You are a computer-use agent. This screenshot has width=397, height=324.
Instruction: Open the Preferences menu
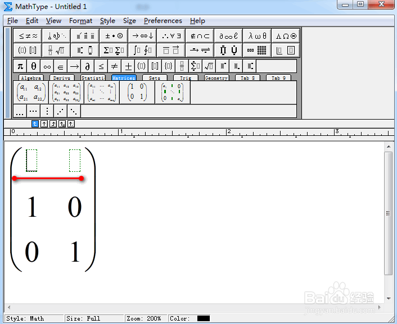[163, 21]
